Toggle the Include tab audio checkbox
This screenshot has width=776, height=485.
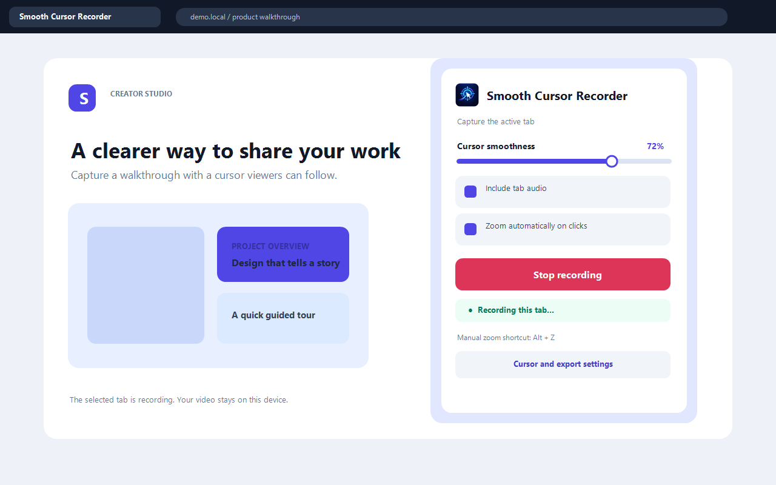(470, 192)
